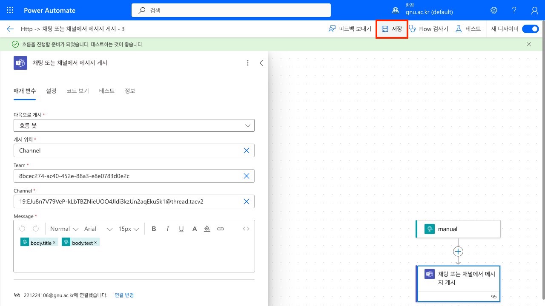Viewport: 545px width, 306px height.
Task: Toggle code view in message editor
Action: coord(246,229)
